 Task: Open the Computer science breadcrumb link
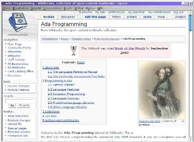(x=82, y=39)
